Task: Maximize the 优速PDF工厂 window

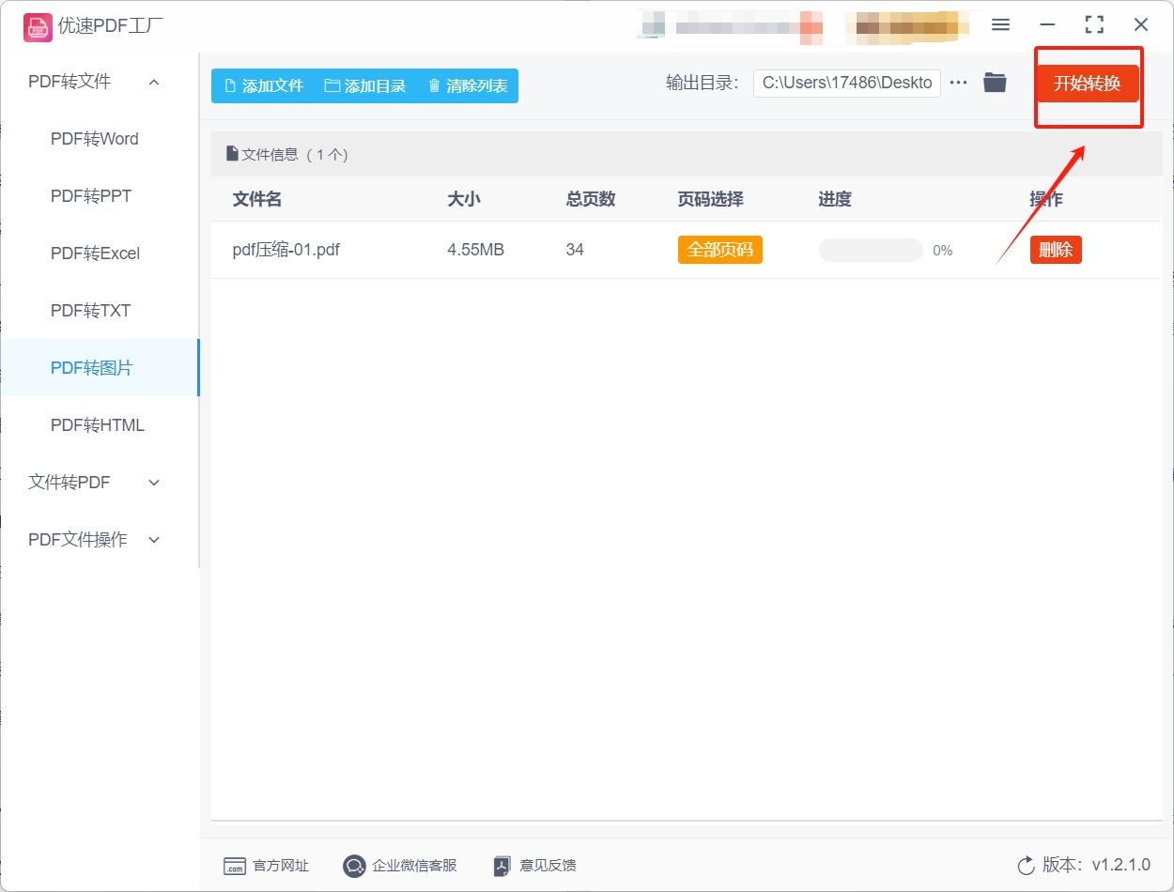Action: click(1094, 25)
